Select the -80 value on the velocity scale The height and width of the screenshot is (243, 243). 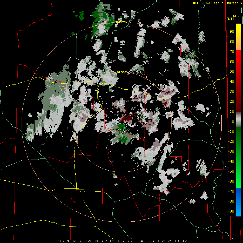coord(231,201)
